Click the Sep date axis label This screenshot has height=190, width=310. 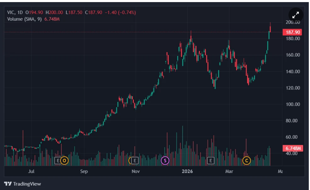tap(84, 171)
